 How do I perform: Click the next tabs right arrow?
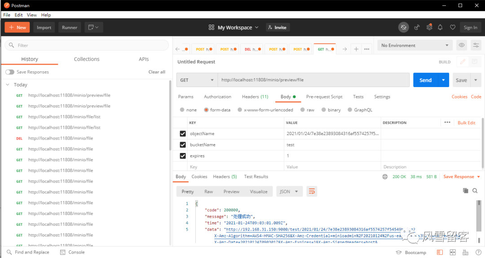tap(344, 49)
